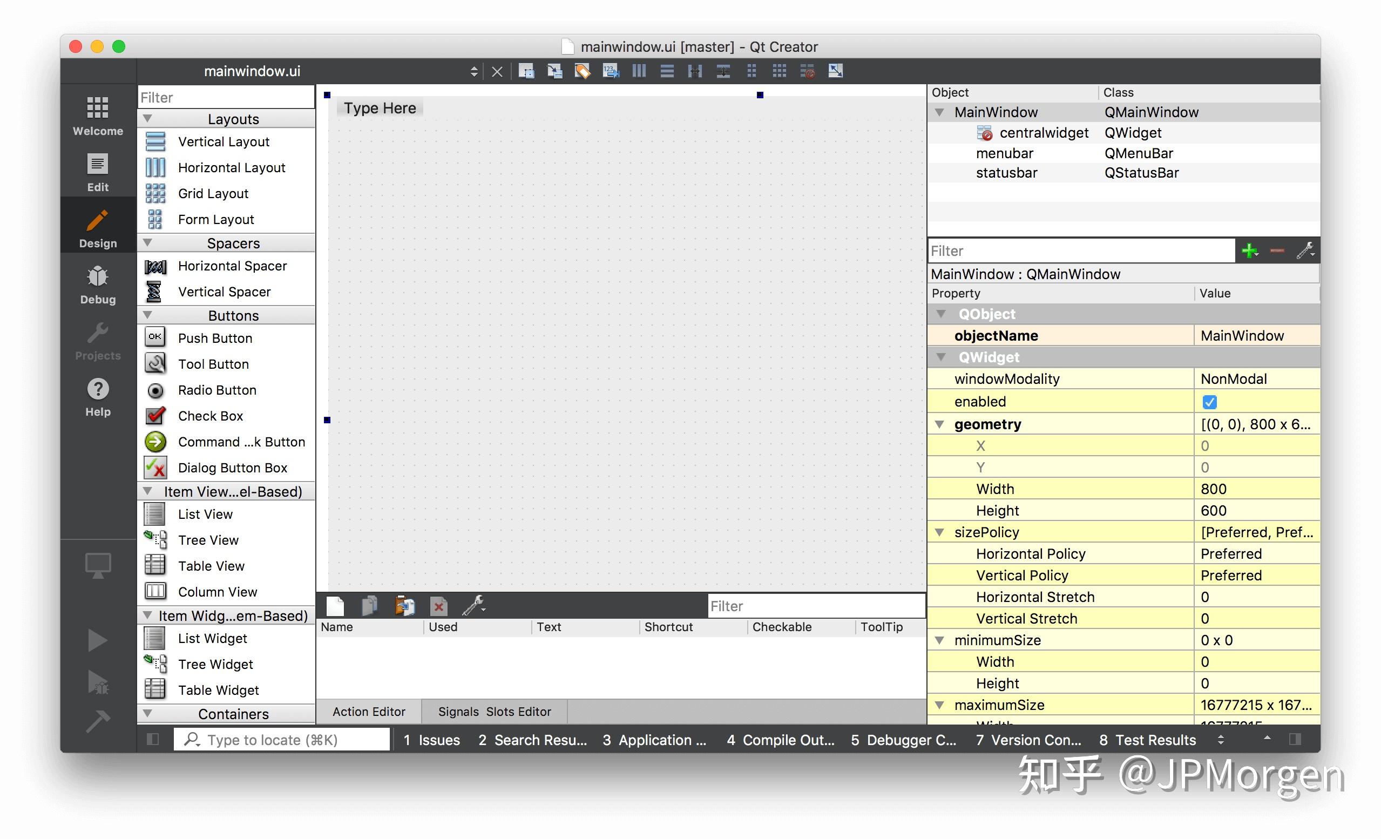Open the Welcome mode in sidebar

click(98, 114)
